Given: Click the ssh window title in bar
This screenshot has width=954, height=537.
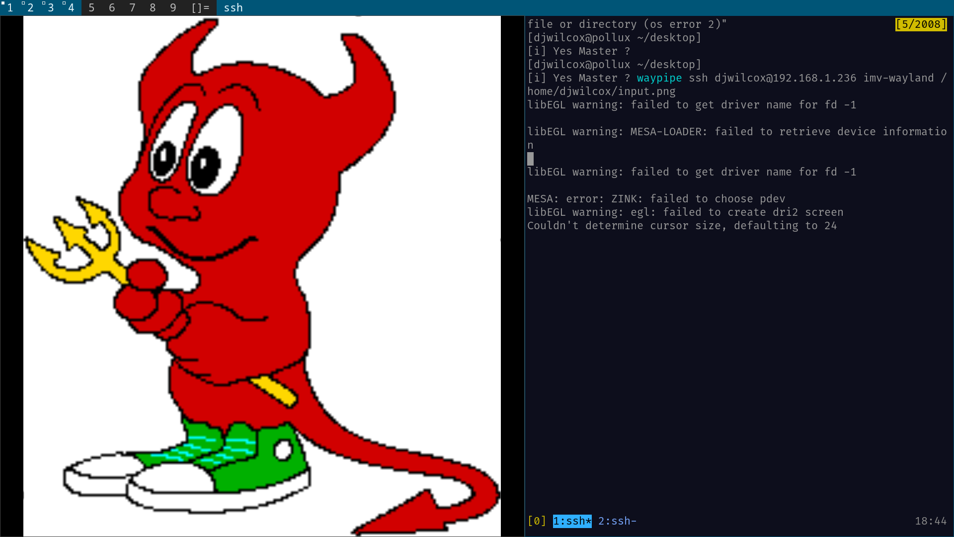Looking at the screenshot, I should pyautogui.click(x=233, y=8).
